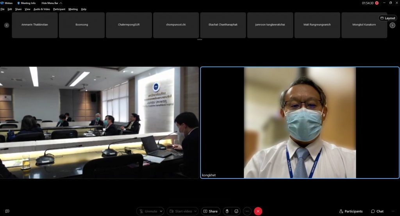Open the reactions emoji button

coord(236,211)
